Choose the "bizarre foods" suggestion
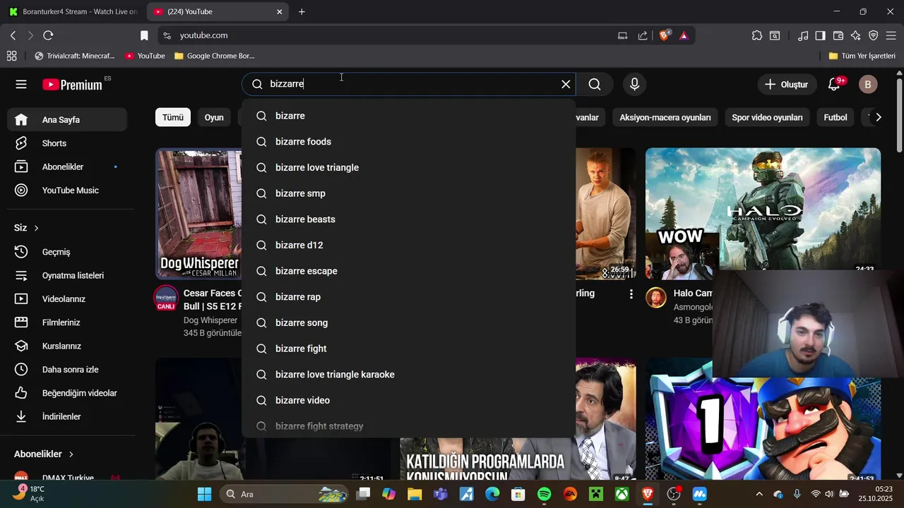904x508 pixels. coord(408,142)
